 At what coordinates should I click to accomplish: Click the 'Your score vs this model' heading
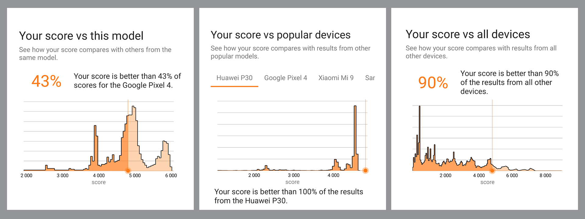tap(81, 36)
